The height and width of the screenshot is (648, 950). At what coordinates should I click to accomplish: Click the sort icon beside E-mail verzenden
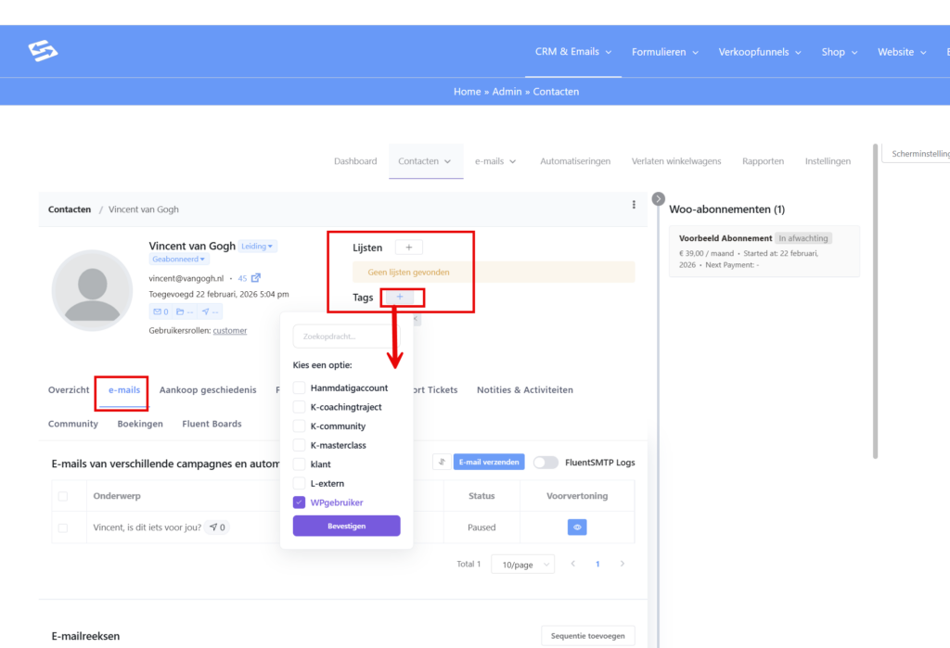point(442,462)
